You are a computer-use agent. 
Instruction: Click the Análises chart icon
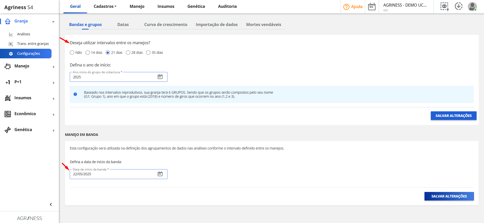[x=11, y=34]
